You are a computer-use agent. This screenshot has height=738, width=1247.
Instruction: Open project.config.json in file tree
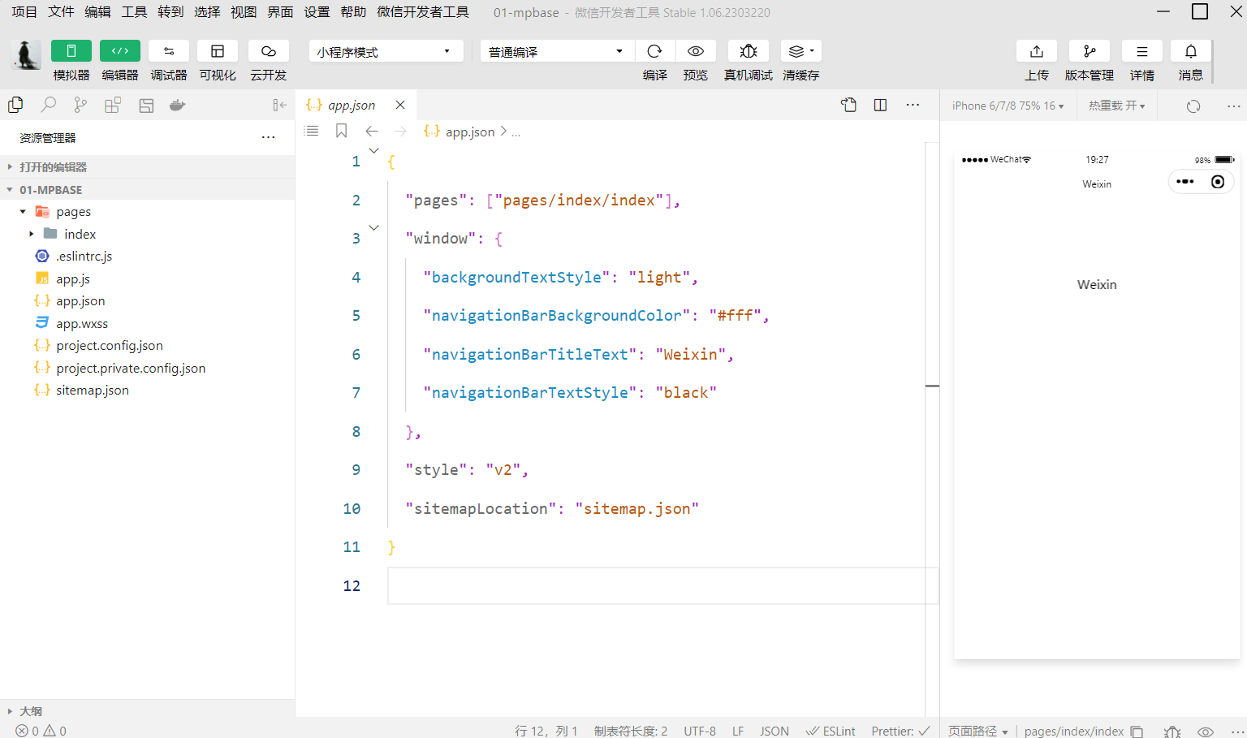[110, 345]
